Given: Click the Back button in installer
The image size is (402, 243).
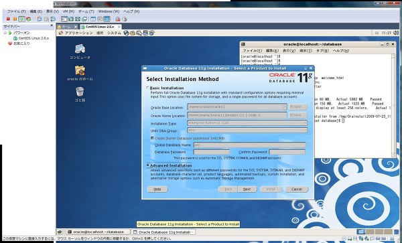Looking at the screenshot, I should coord(228,189).
